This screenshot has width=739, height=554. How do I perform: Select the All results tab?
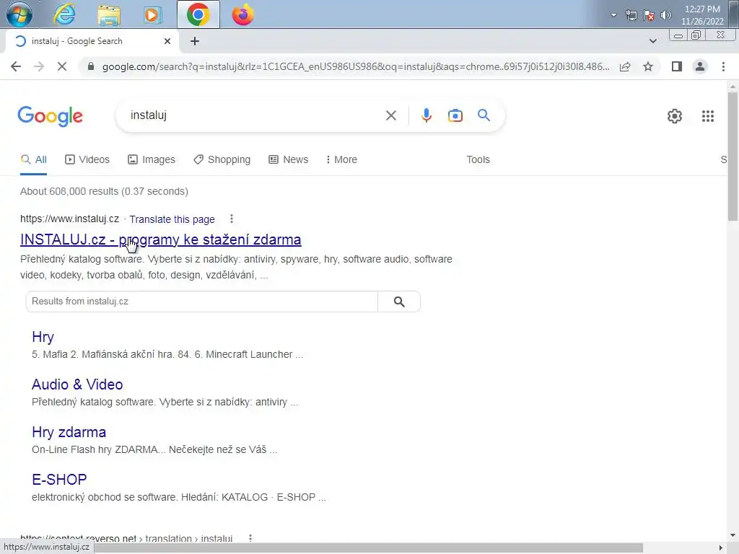click(33, 159)
